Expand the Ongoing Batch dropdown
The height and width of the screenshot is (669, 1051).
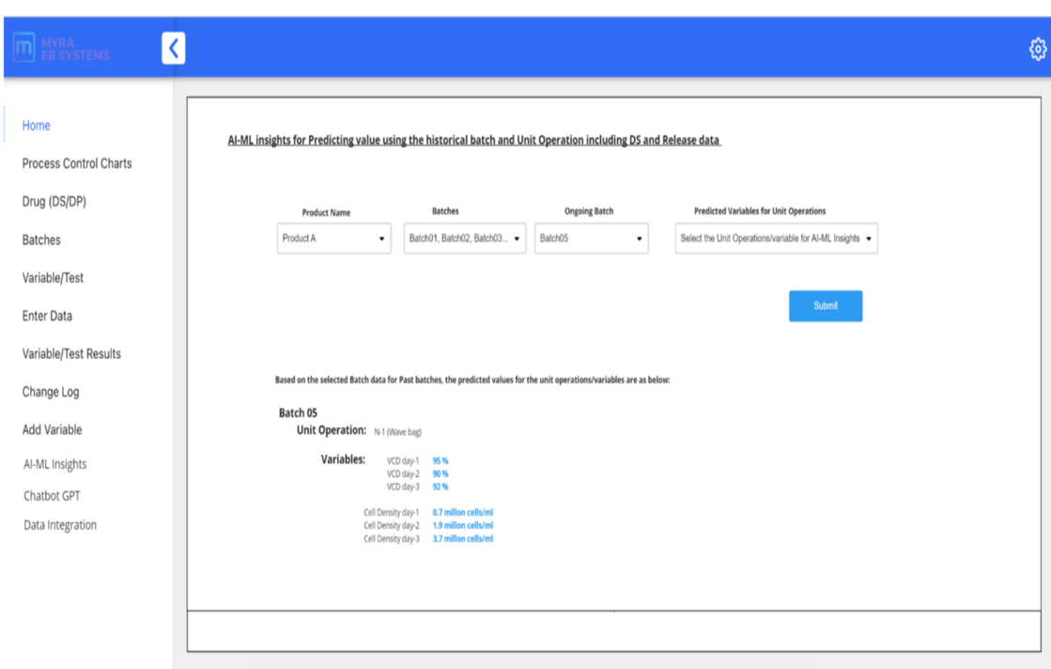[591, 239]
